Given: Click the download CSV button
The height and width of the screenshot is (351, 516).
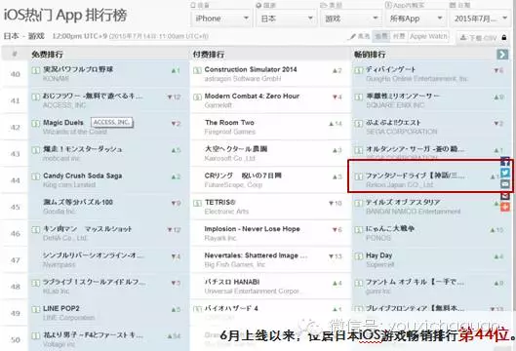Looking at the screenshot, I should (478, 38).
